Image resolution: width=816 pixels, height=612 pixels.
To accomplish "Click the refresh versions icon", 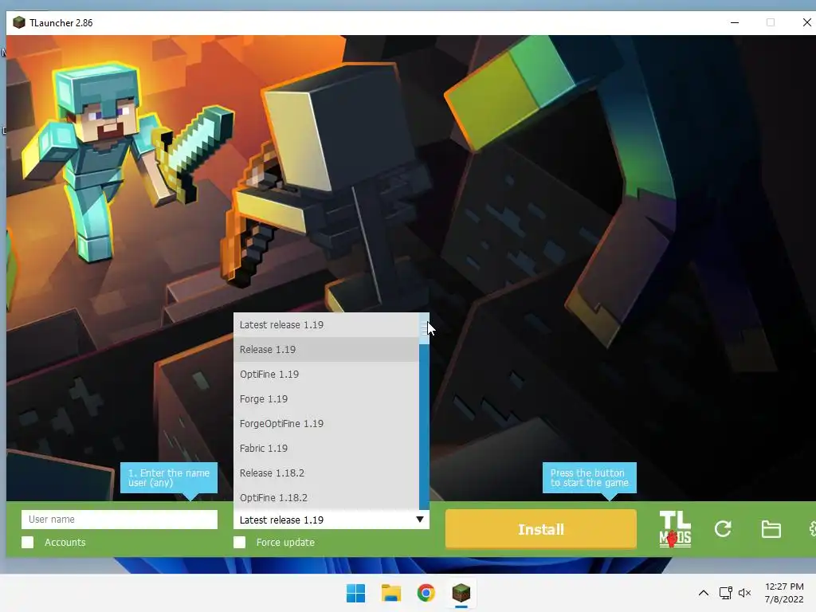I will (x=723, y=529).
